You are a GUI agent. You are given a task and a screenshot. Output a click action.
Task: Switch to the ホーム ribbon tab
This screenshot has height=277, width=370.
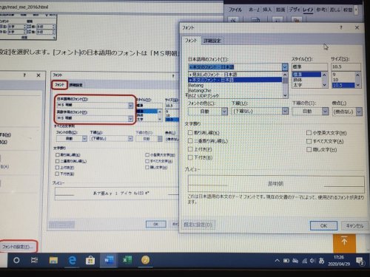click(x=254, y=10)
